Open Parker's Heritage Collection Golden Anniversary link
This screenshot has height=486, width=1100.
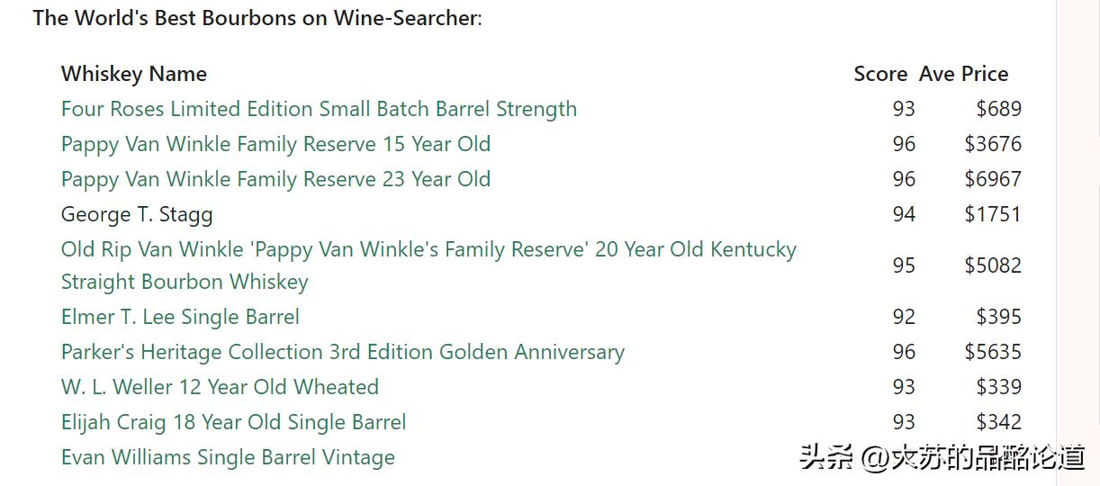pyautogui.click(x=342, y=352)
